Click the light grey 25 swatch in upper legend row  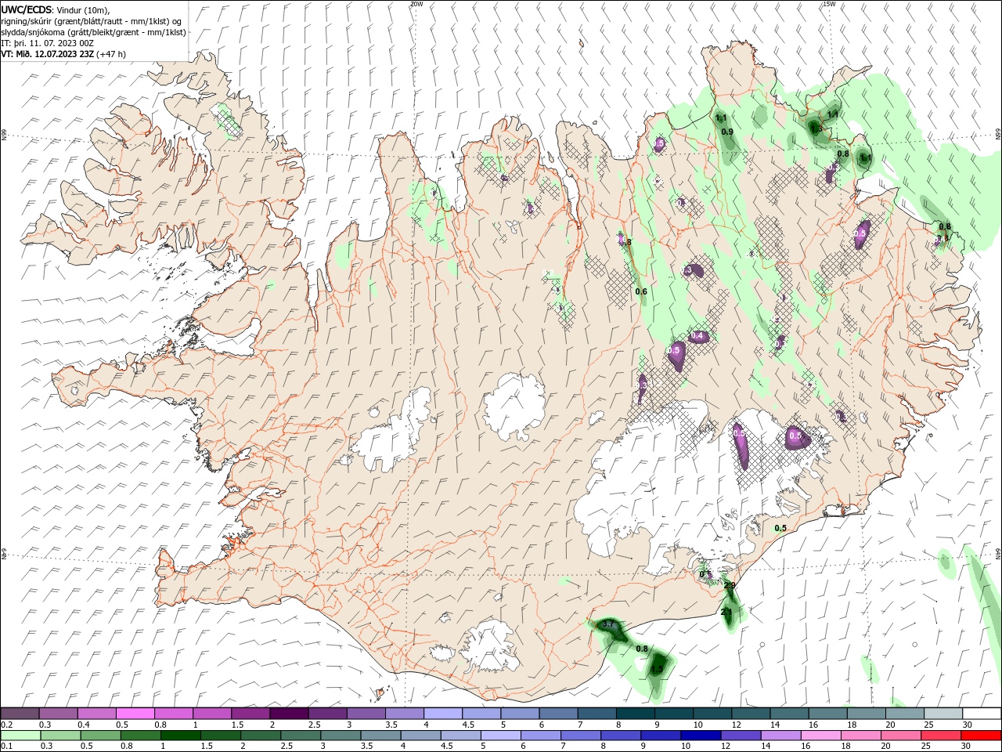point(943,714)
